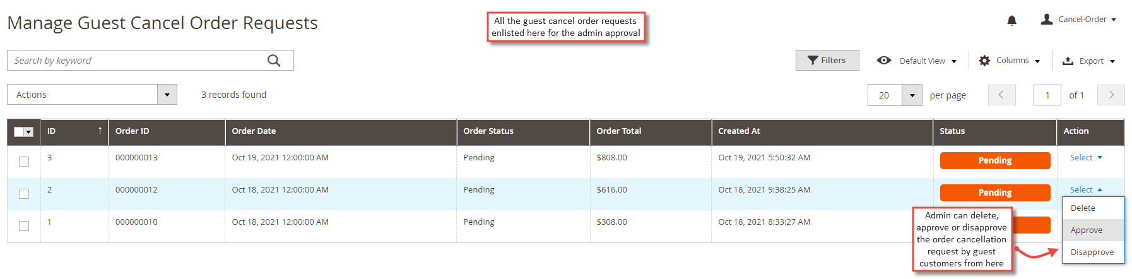Go to next page arrow
Image resolution: width=1132 pixels, height=279 pixels.
(x=1111, y=95)
